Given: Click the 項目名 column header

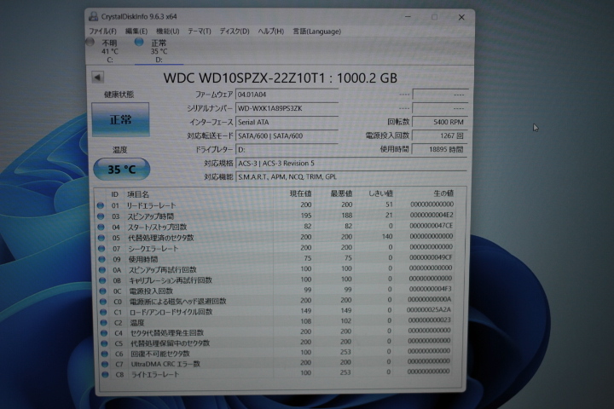Looking at the screenshot, I should [x=138, y=194].
